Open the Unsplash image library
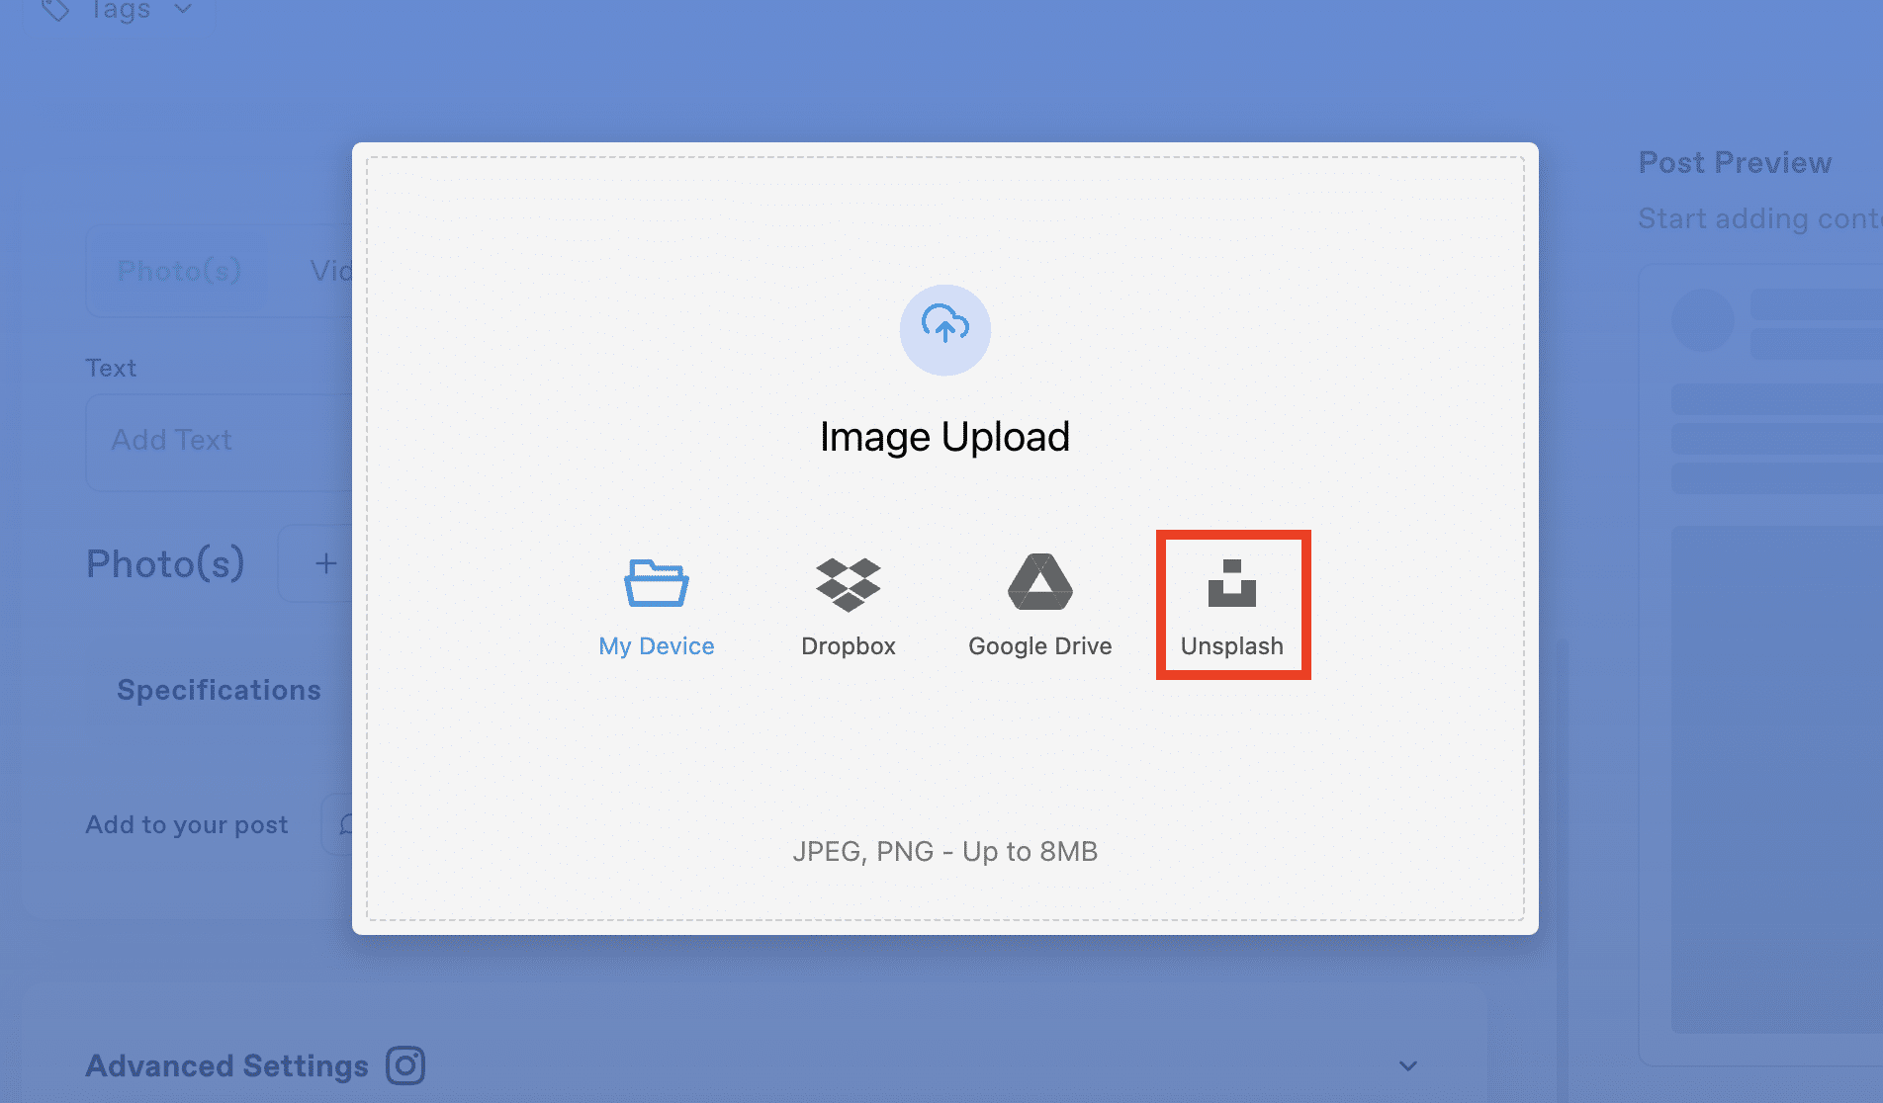 (x=1232, y=603)
